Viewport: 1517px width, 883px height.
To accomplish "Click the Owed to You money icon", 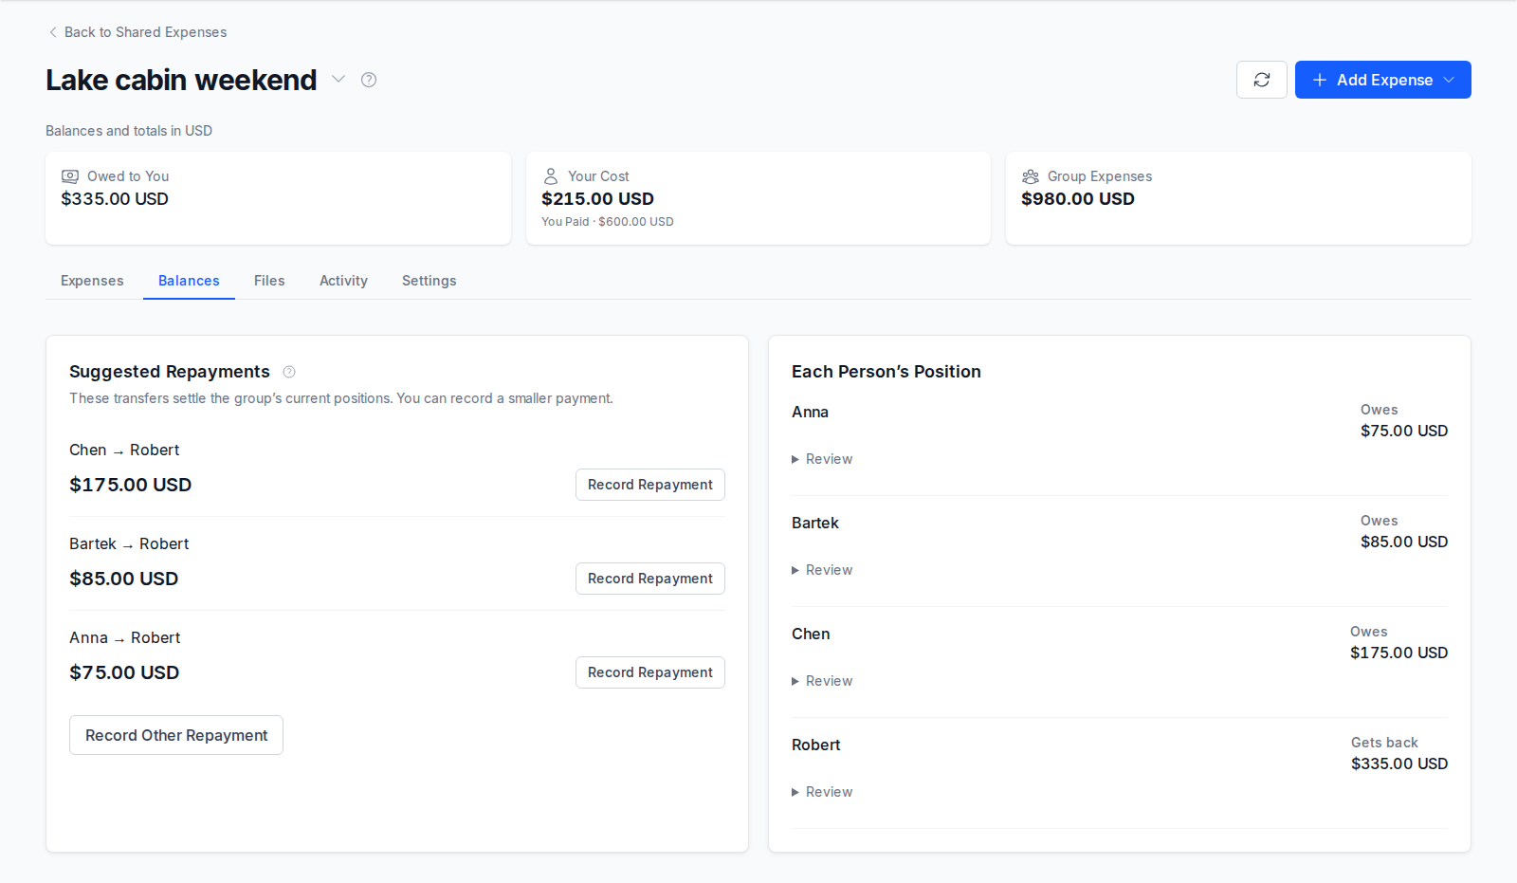I will click(x=70, y=176).
